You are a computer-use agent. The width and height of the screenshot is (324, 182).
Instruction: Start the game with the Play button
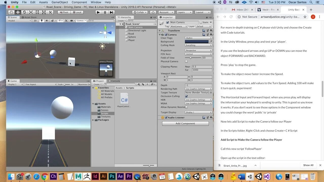[98, 12]
